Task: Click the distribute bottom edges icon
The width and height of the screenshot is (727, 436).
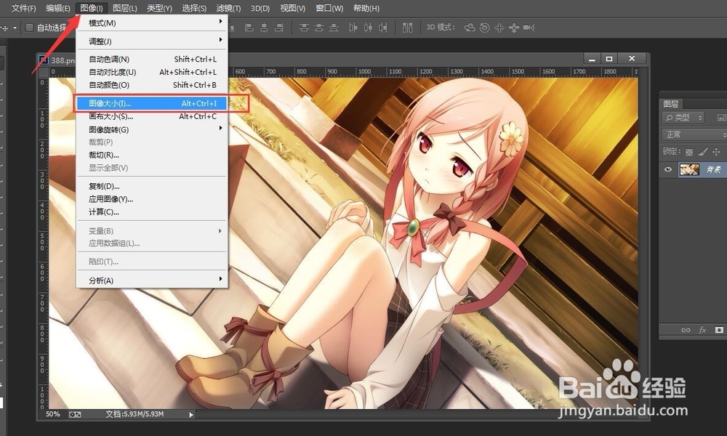Action: click(x=334, y=28)
